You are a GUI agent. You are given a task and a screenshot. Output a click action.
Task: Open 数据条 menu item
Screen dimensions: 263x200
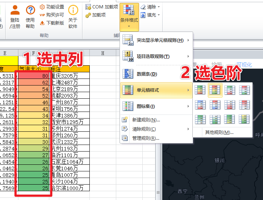click(x=156, y=74)
